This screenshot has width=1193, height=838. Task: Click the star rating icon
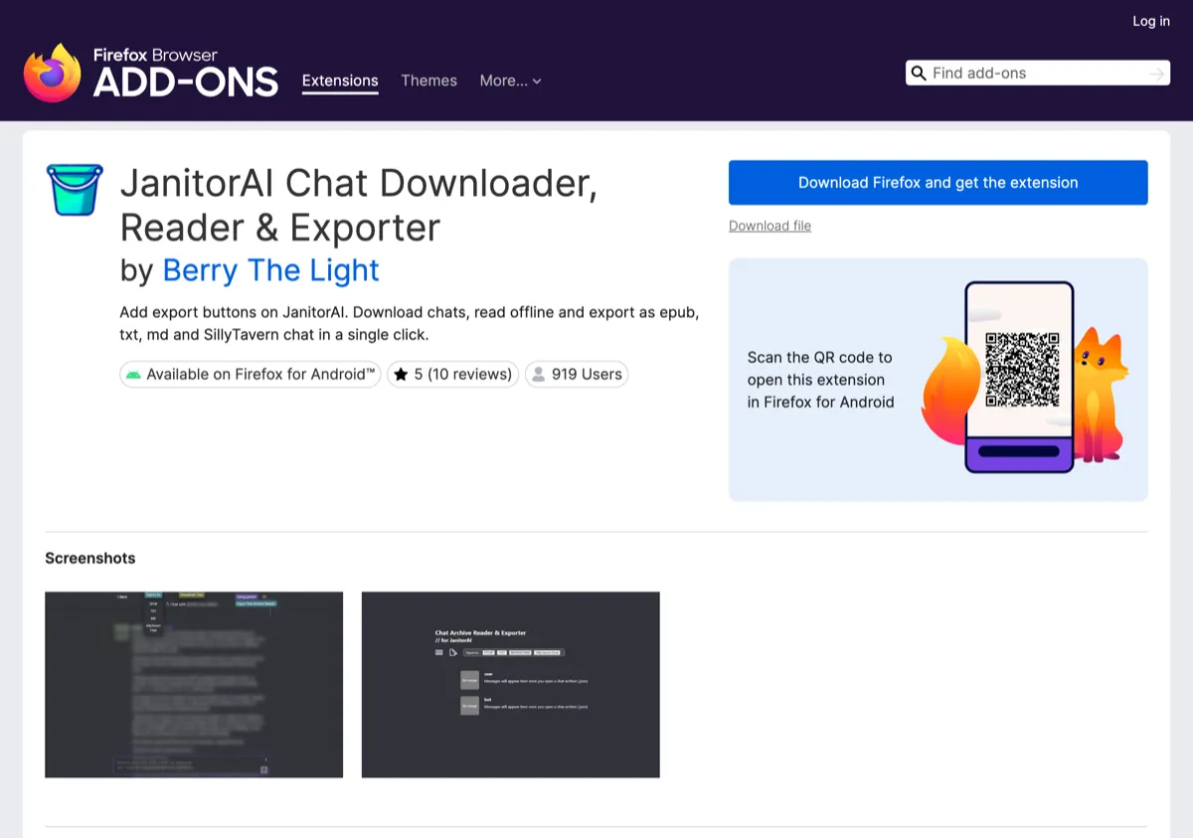tap(401, 374)
